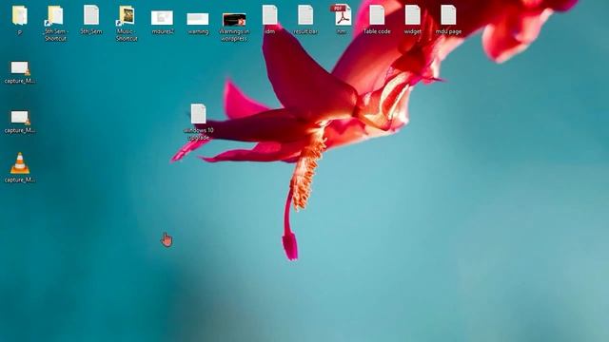The image size is (609, 342).
Task: Select the warning image file
Action: (198, 19)
